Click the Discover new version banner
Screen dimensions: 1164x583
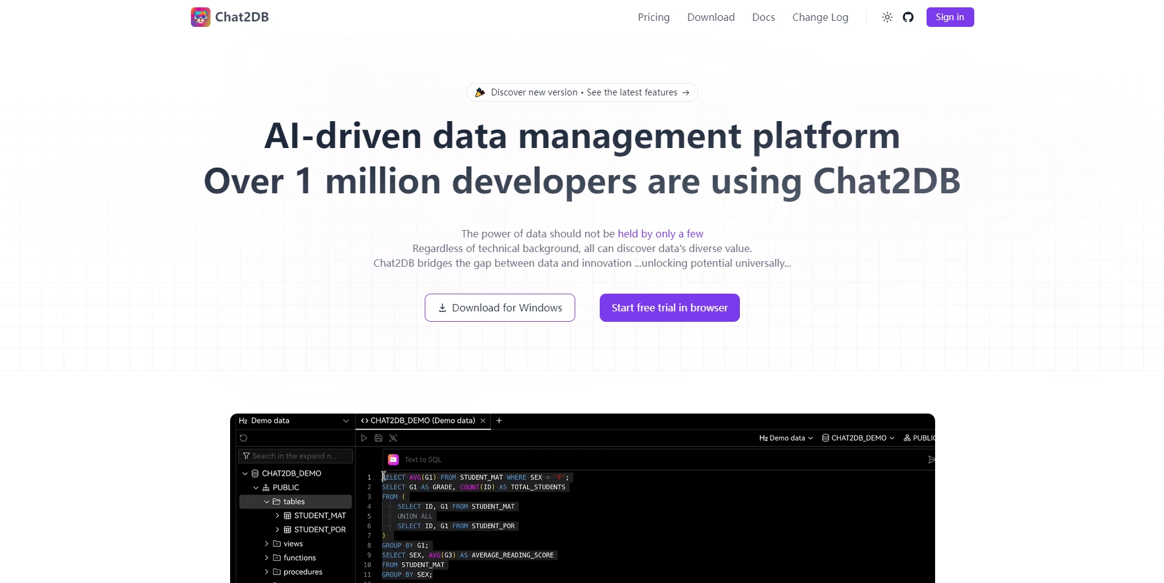click(x=582, y=92)
